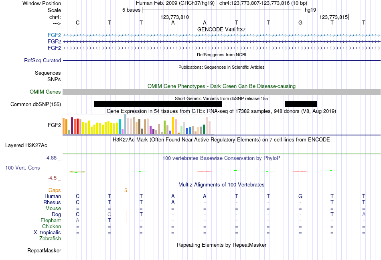The image size is (381, 260).
Task: Click the Common dbSNP(155) track label
Action: coord(36,104)
